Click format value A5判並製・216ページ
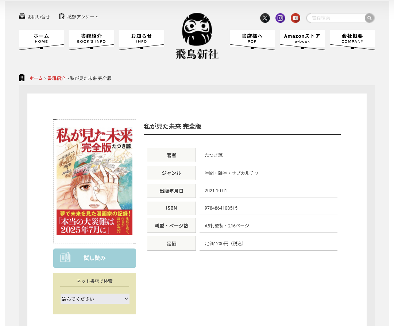This screenshot has height=326, width=394. point(227,226)
